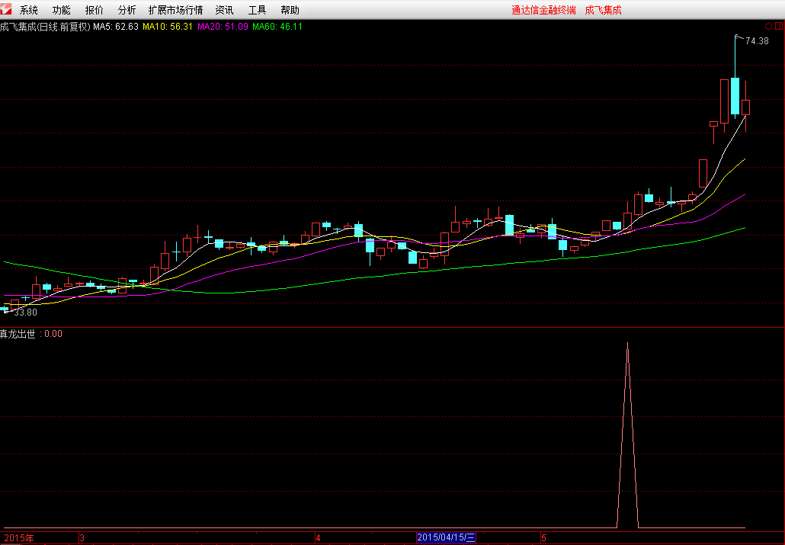Image resolution: width=785 pixels, height=545 pixels.
Task: Click the 通达信金融终端 title text
Action: (x=543, y=10)
